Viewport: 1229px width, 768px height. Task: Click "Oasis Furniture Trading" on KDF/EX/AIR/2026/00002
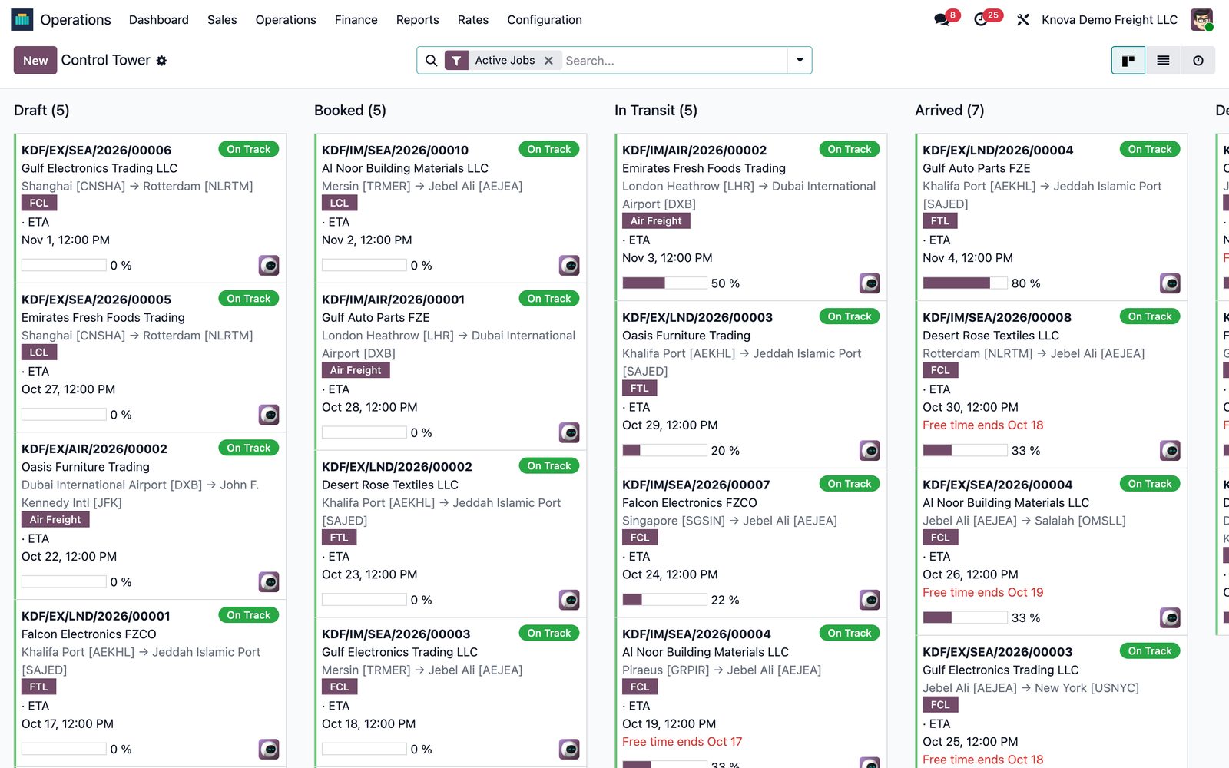tap(85, 467)
